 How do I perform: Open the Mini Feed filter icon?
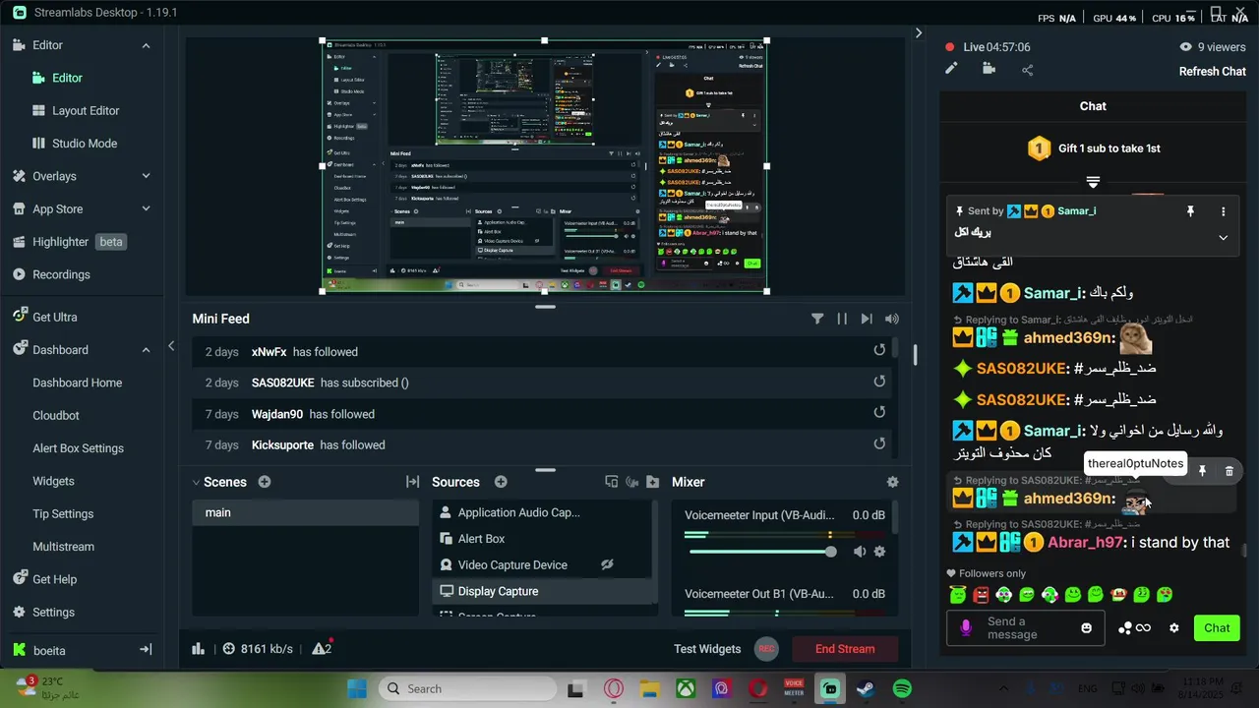[817, 319]
